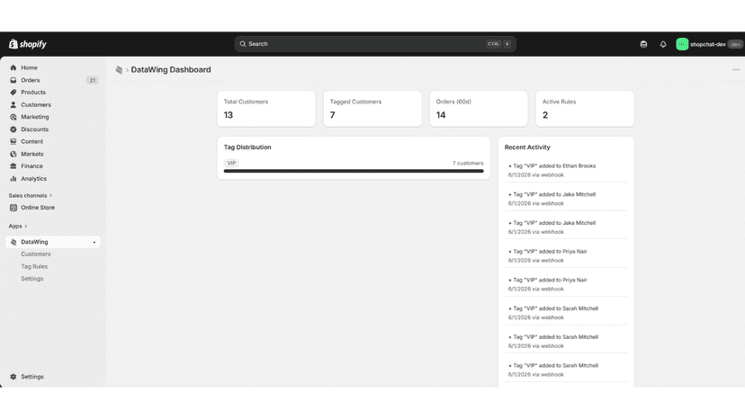Click the Orders (60d) card
Viewport: 745px width, 419px height.
(x=479, y=109)
